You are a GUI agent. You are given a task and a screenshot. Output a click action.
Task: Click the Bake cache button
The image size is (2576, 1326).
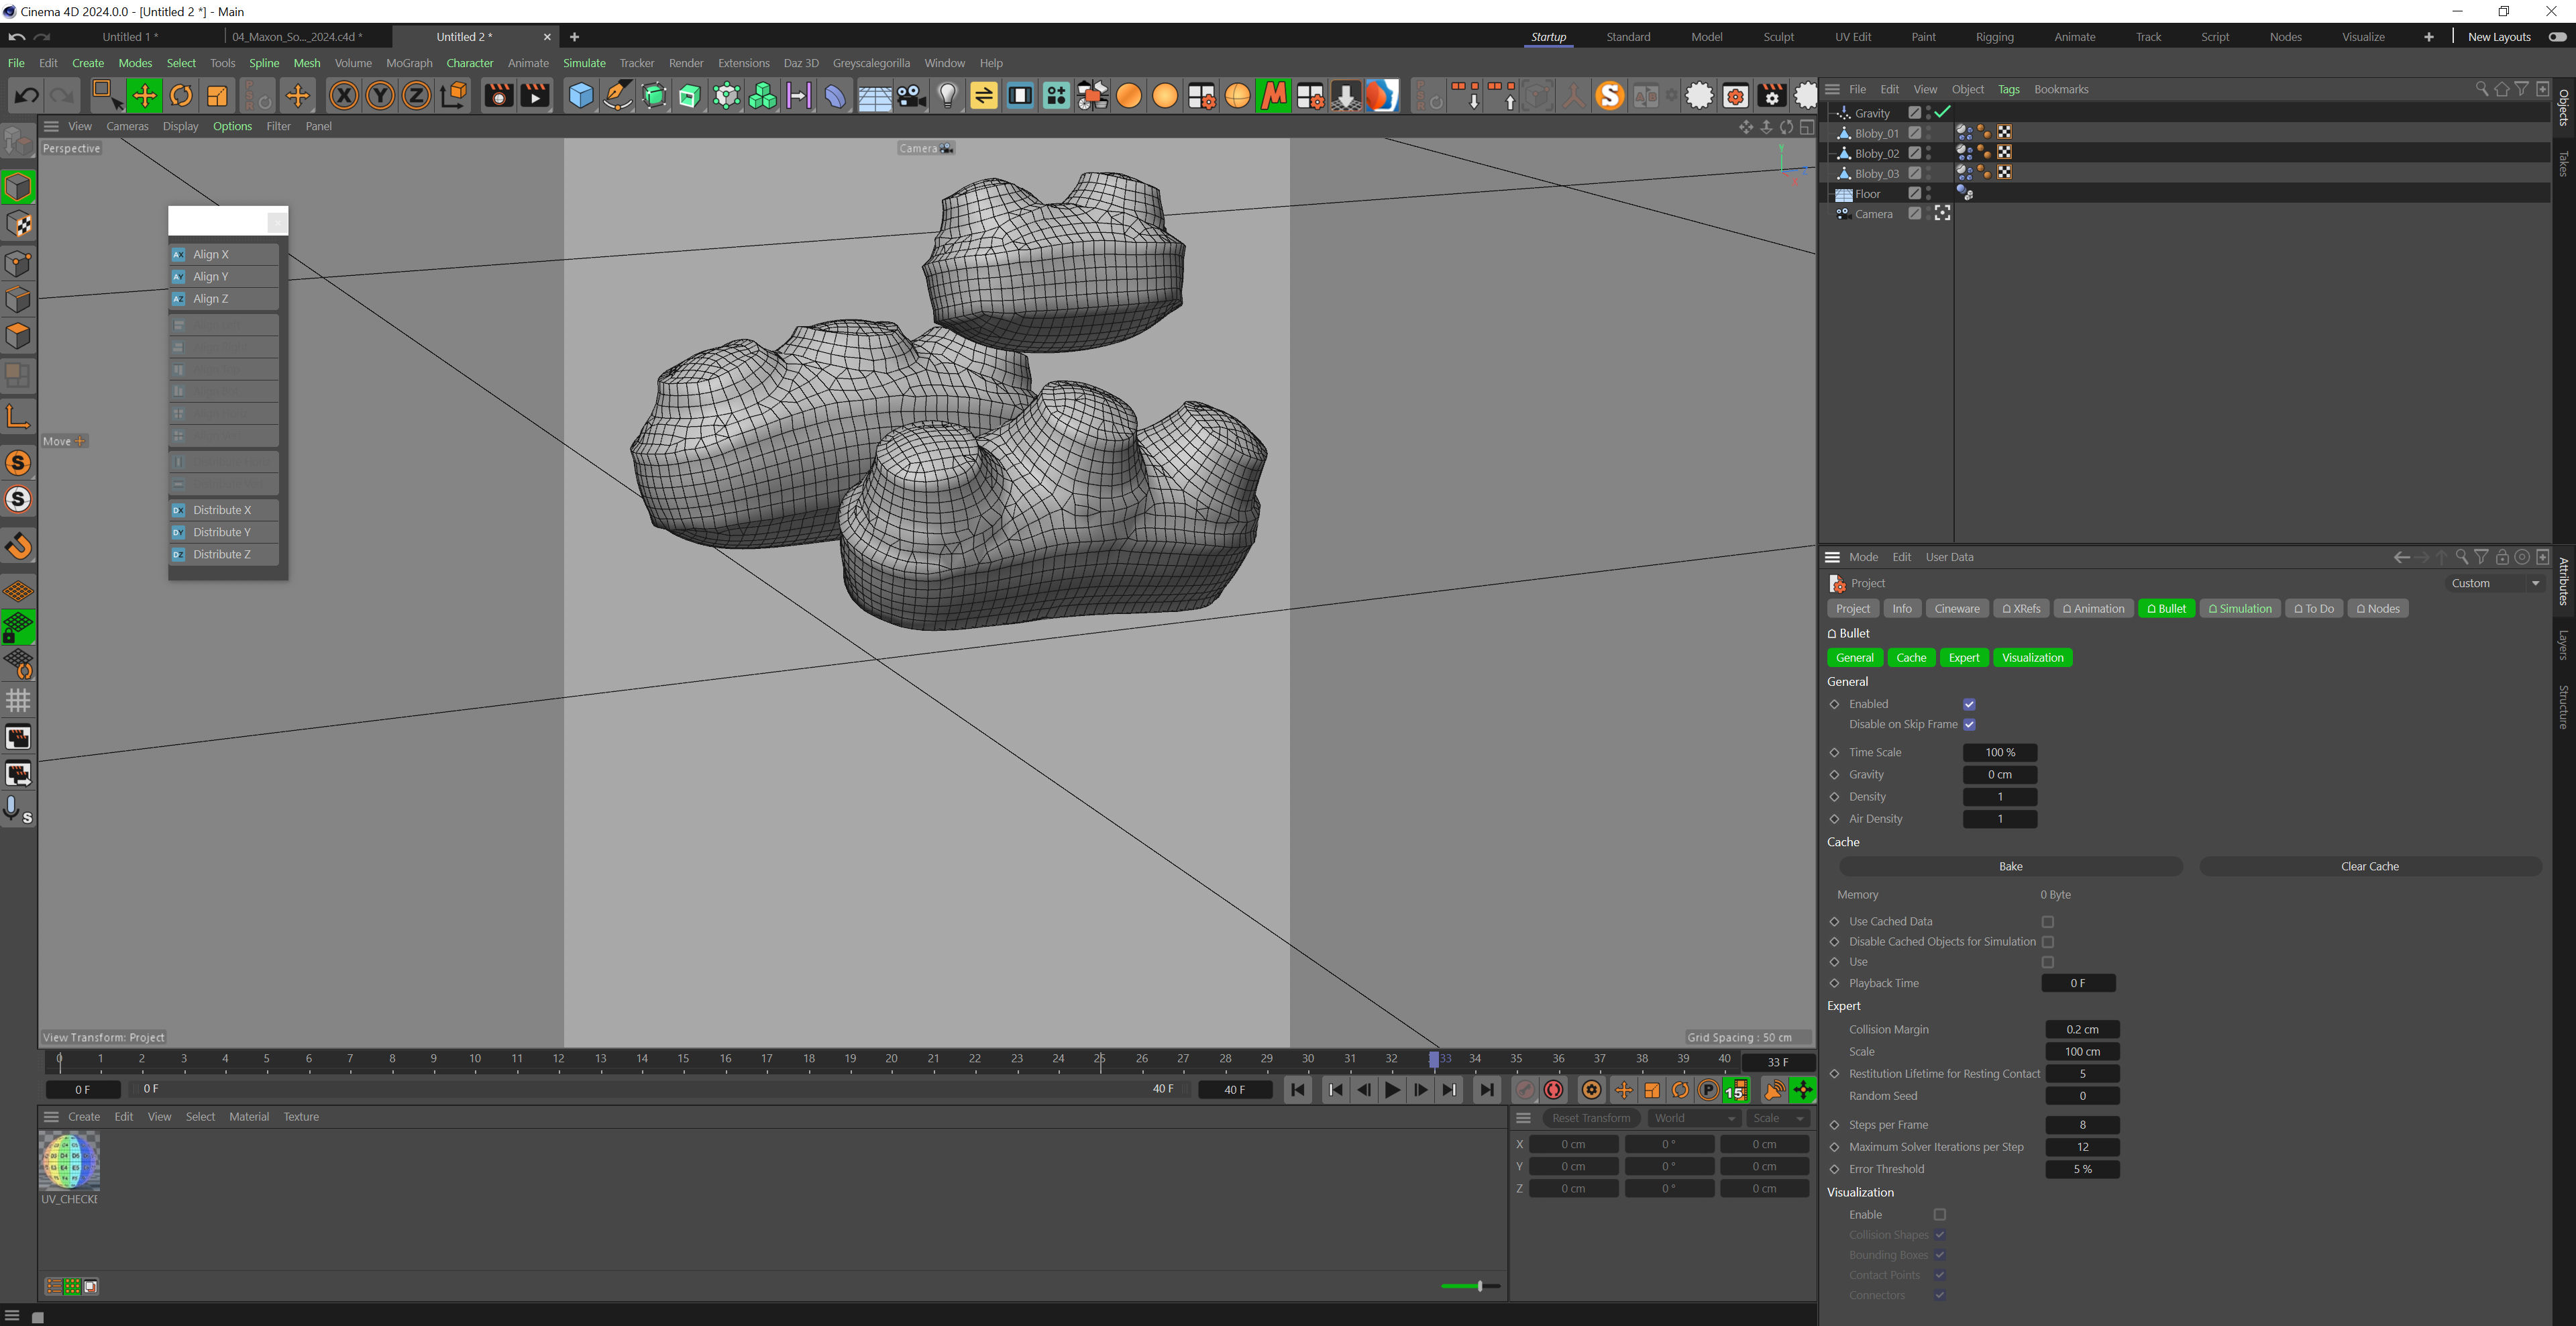(2010, 866)
